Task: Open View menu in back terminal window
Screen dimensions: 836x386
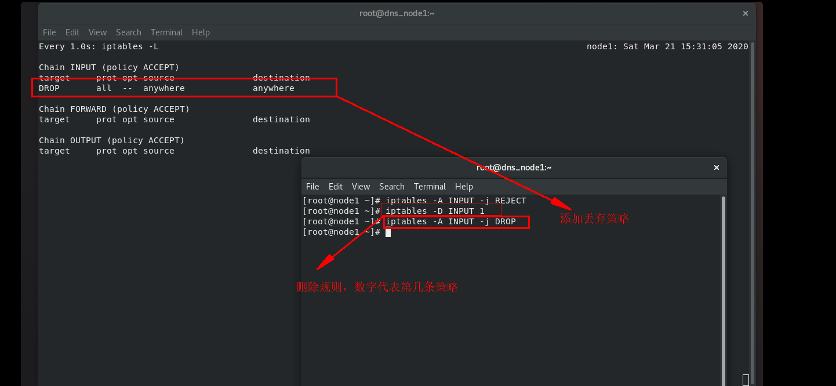Action: tap(97, 32)
